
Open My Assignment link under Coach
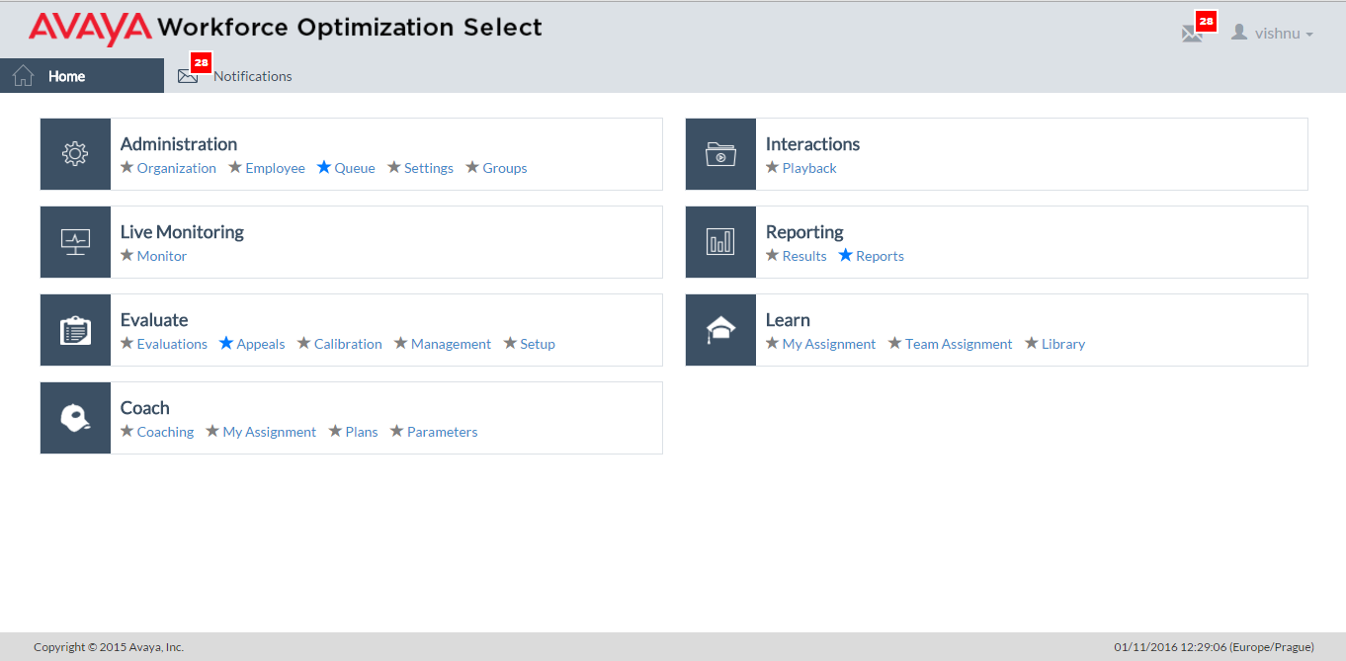point(270,432)
